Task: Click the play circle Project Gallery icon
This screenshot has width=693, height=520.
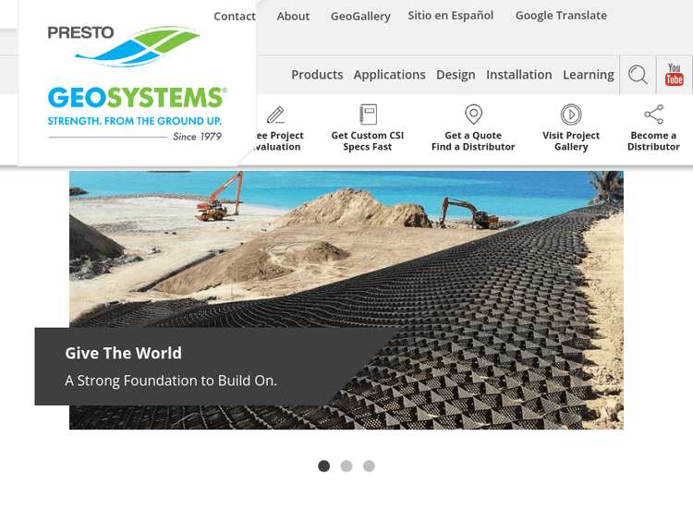Action: point(571,115)
